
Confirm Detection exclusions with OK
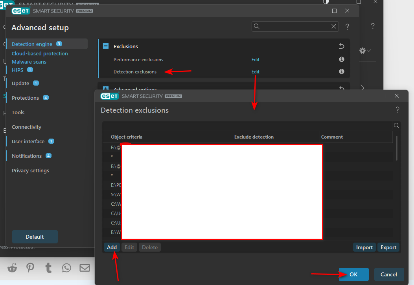coord(353,274)
